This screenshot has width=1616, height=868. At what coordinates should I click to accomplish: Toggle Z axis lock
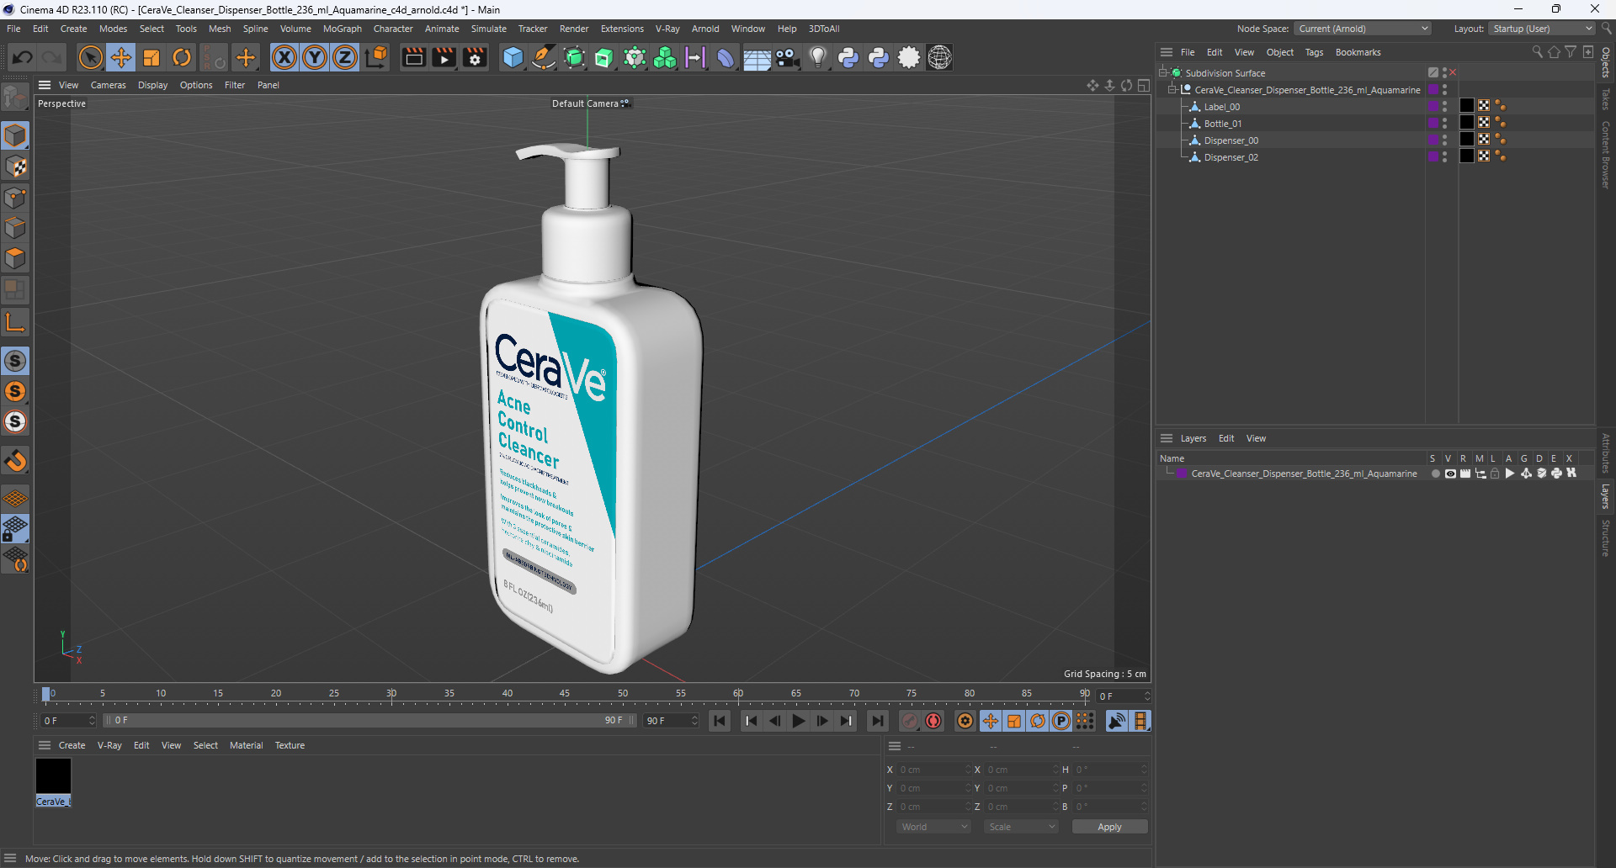(345, 57)
